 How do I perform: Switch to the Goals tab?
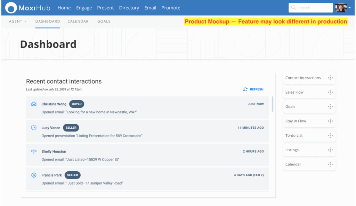[x=104, y=21]
